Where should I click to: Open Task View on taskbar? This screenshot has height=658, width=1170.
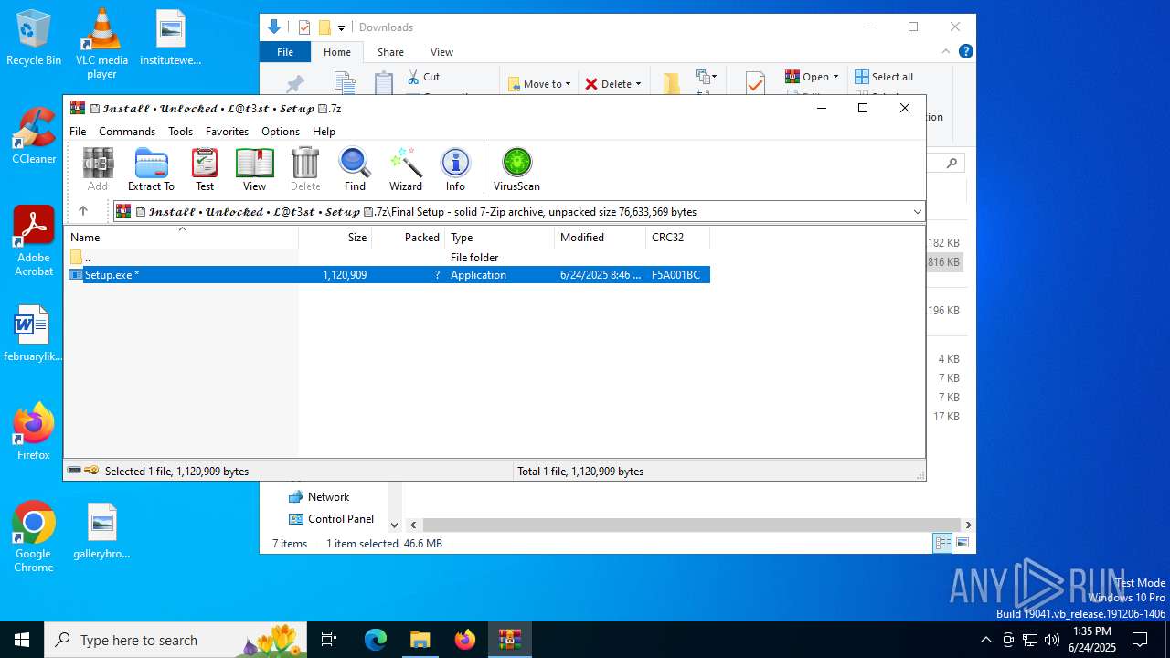(330, 640)
